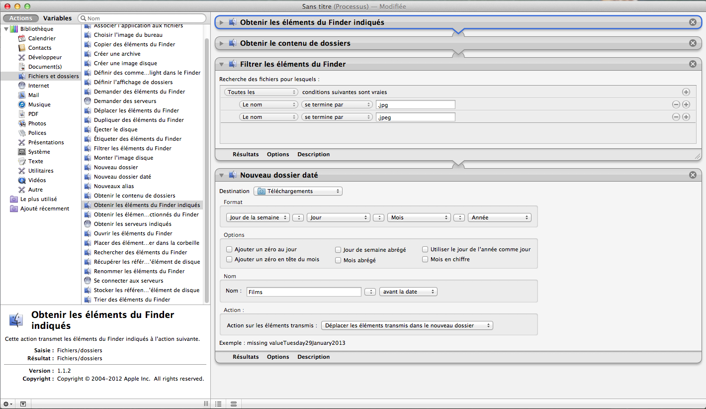
Task: Select Créer une archive action
Action: tap(117, 54)
